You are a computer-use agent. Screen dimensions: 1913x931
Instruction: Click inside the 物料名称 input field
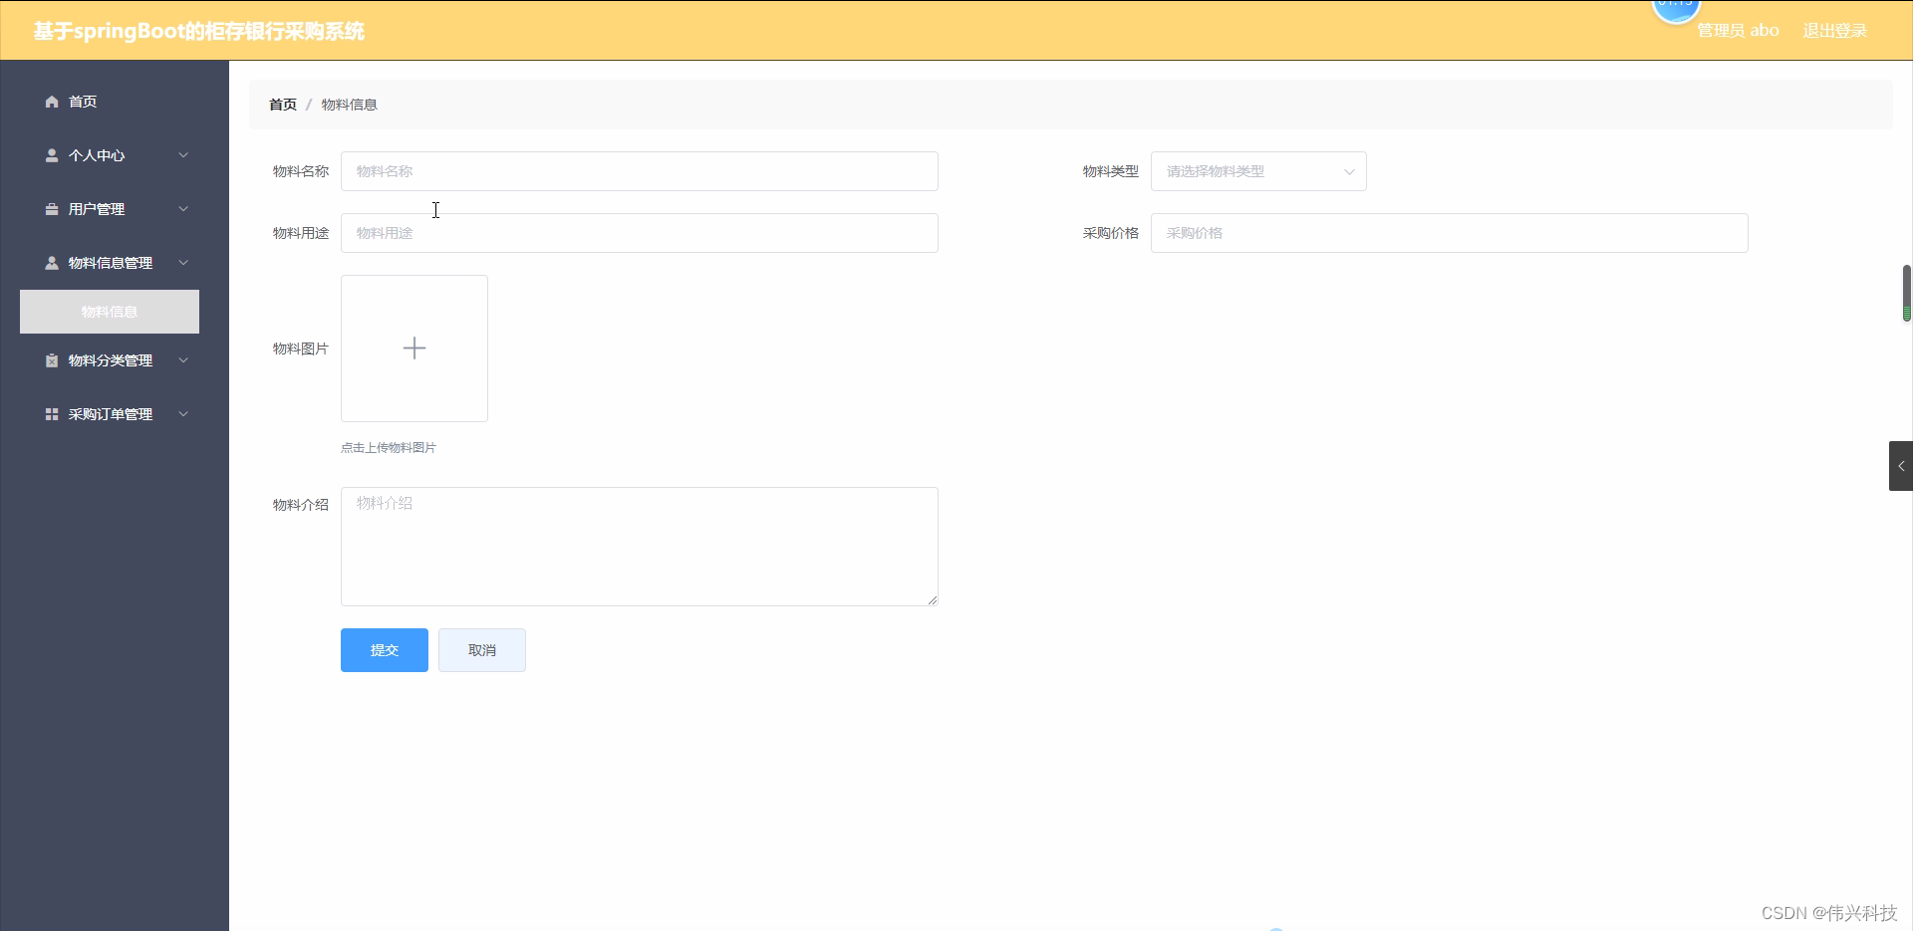pos(639,171)
